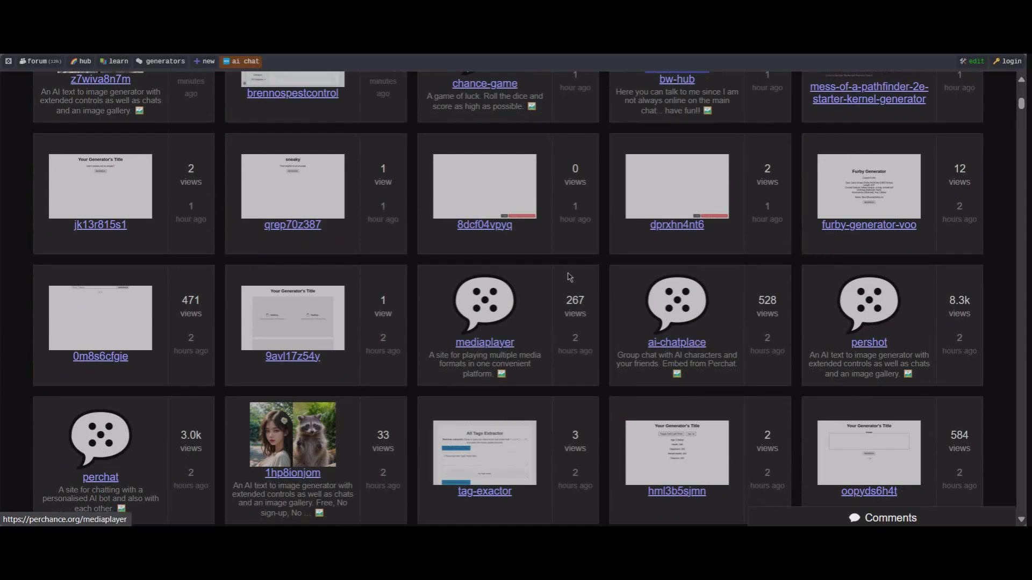Click the tag-exactor page preview
Image resolution: width=1032 pixels, height=580 pixels.
(484, 453)
